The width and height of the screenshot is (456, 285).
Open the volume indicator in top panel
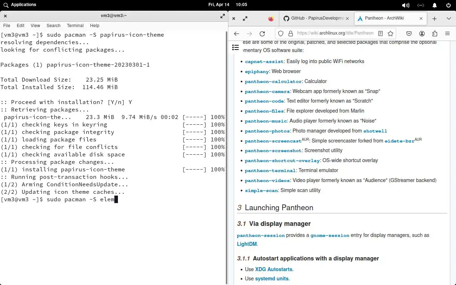[x=405, y=5]
